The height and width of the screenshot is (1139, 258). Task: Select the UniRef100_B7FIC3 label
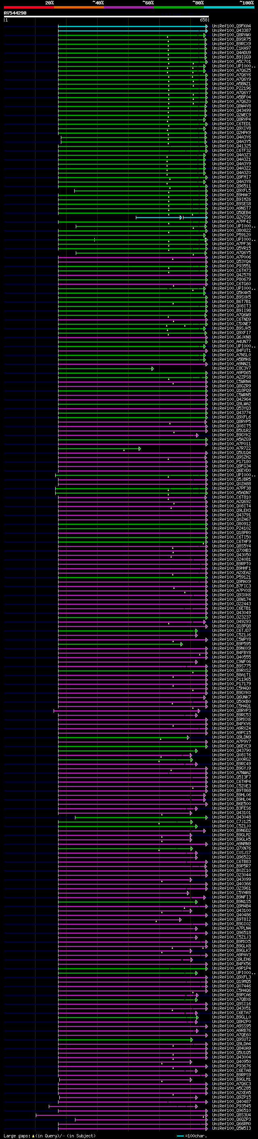pyautogui.click(x=231, y=586)
